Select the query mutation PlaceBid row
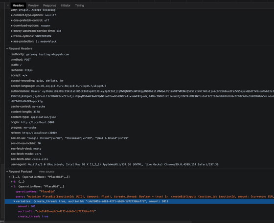274x223 pixels. [x=145, y=197]
